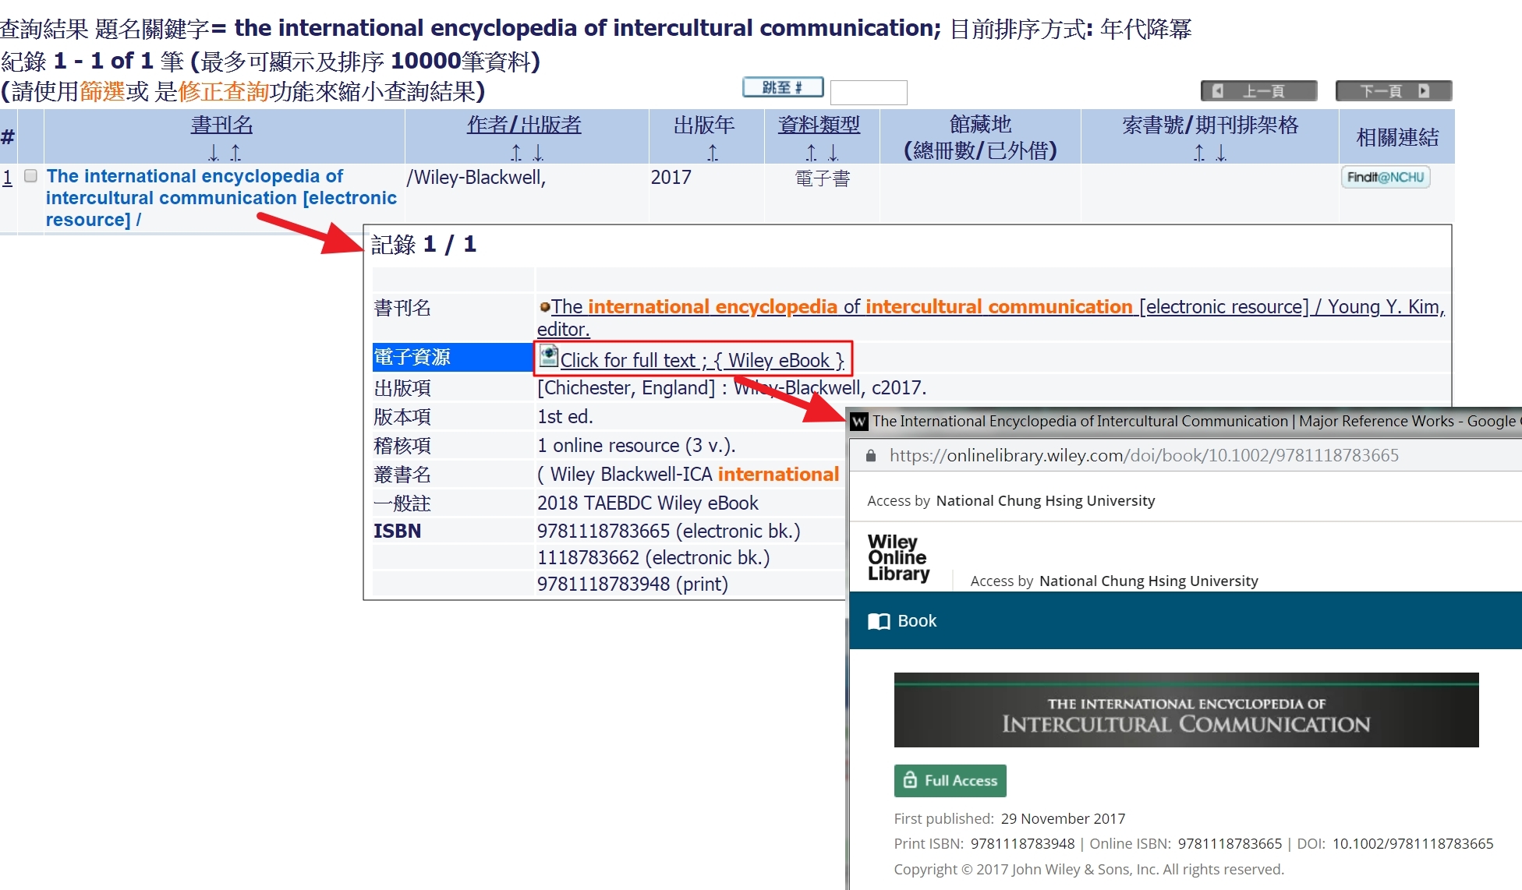The width and height of the screenshot is (1522, 890).
Task: Open the title link in result row 1
Action: [x=221, y=198]
